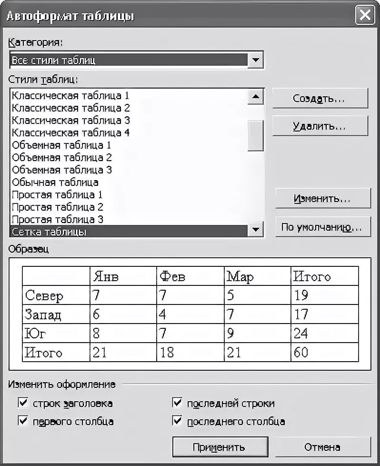380x466 pixels.
Task: Select Простая таблица 1 style
Action: pyautogui.click(x=57, y=195)
